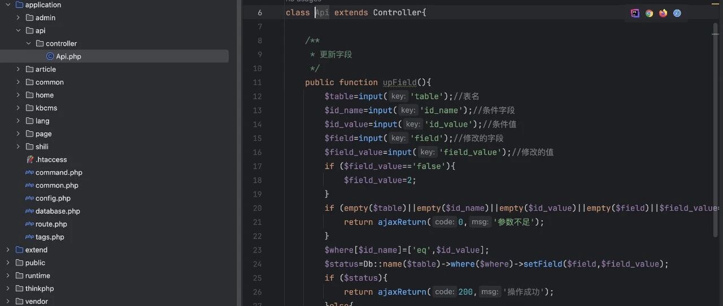Click the public folder icon
Image resolution: width=723 pixels, height=306 pixels.
pos(19,263)
